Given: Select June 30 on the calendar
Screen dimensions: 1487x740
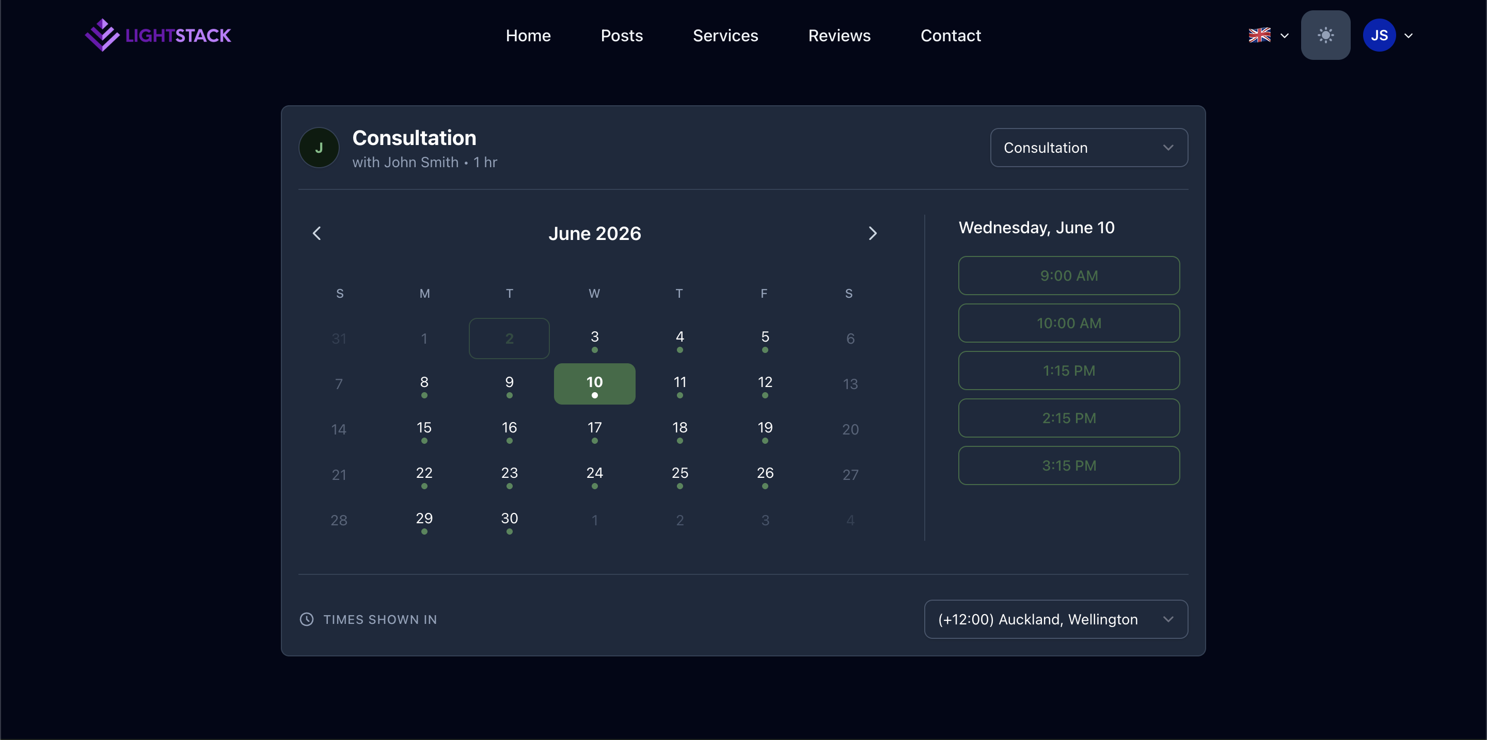Looking at the screenshot, I should (509, 521).
